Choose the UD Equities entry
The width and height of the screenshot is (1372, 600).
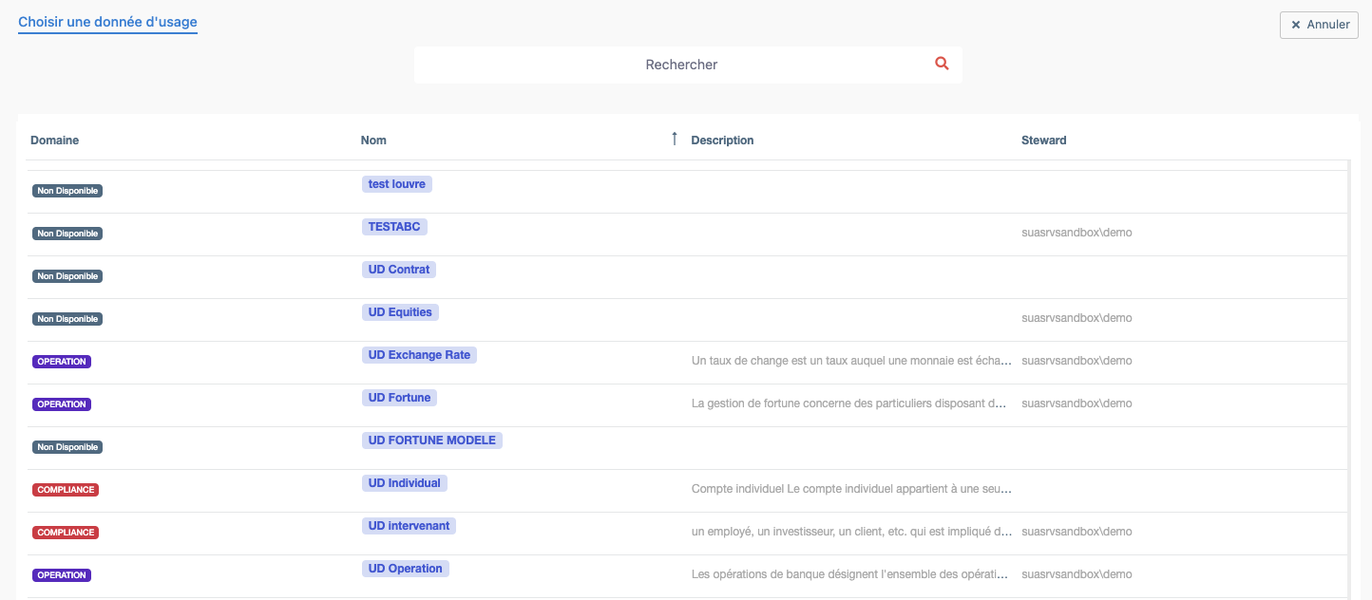tap(400, 312)
